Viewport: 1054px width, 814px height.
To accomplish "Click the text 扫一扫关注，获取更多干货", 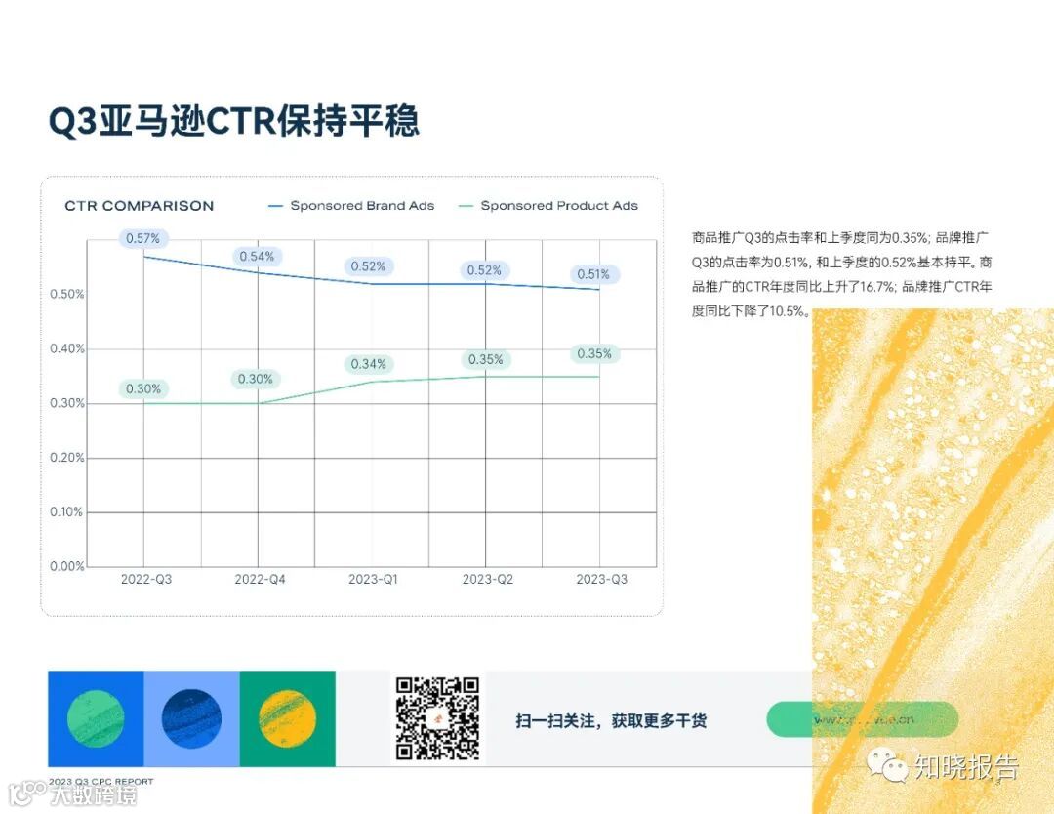I will pos(611,721).
